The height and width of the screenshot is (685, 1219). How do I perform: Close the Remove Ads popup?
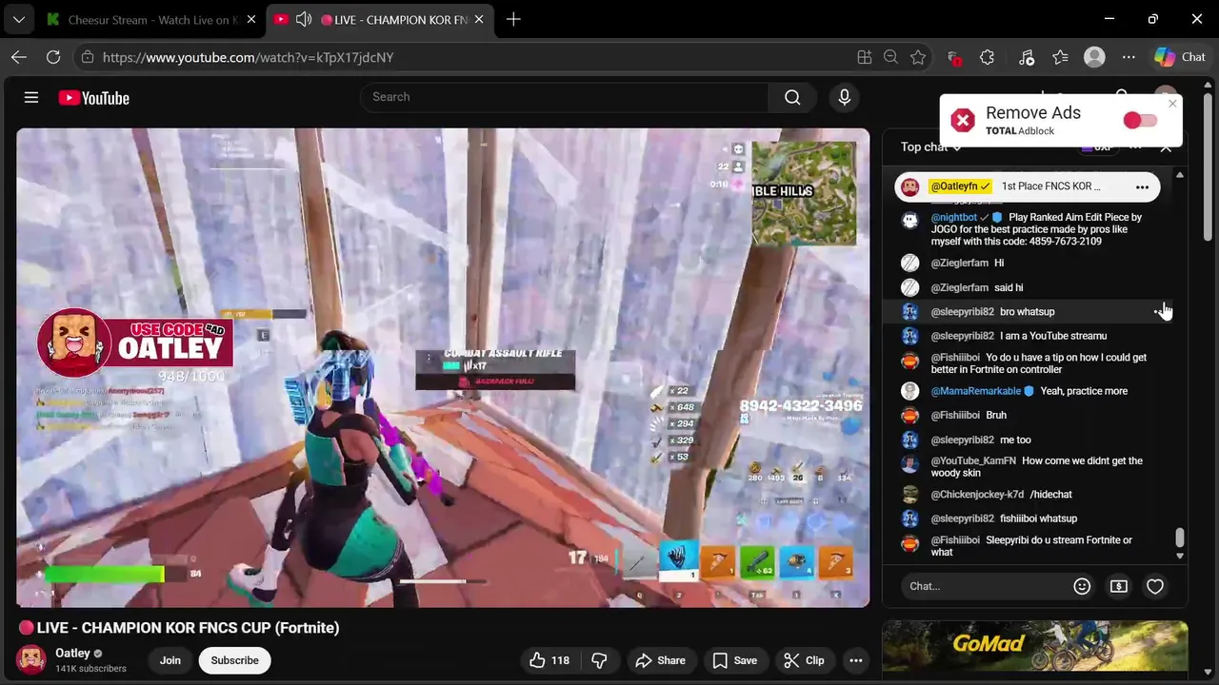pyautogui.click(x=1172, y=104)
